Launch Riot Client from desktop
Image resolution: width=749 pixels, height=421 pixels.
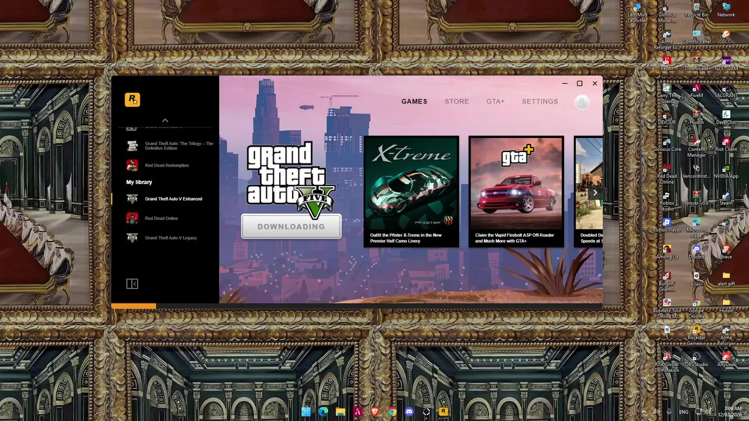[726, 144]
